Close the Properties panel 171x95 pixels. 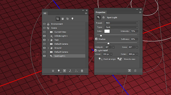click(x=141, y=9)
